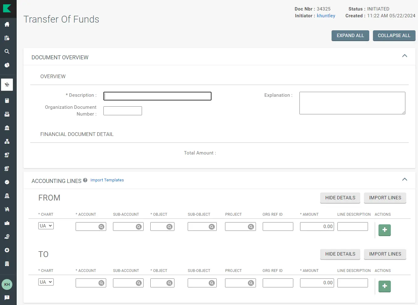Open the dollar envelope sidebar icon
This screenshot has height=305, width=418.
pyautogui.click(x=7, y=114)
